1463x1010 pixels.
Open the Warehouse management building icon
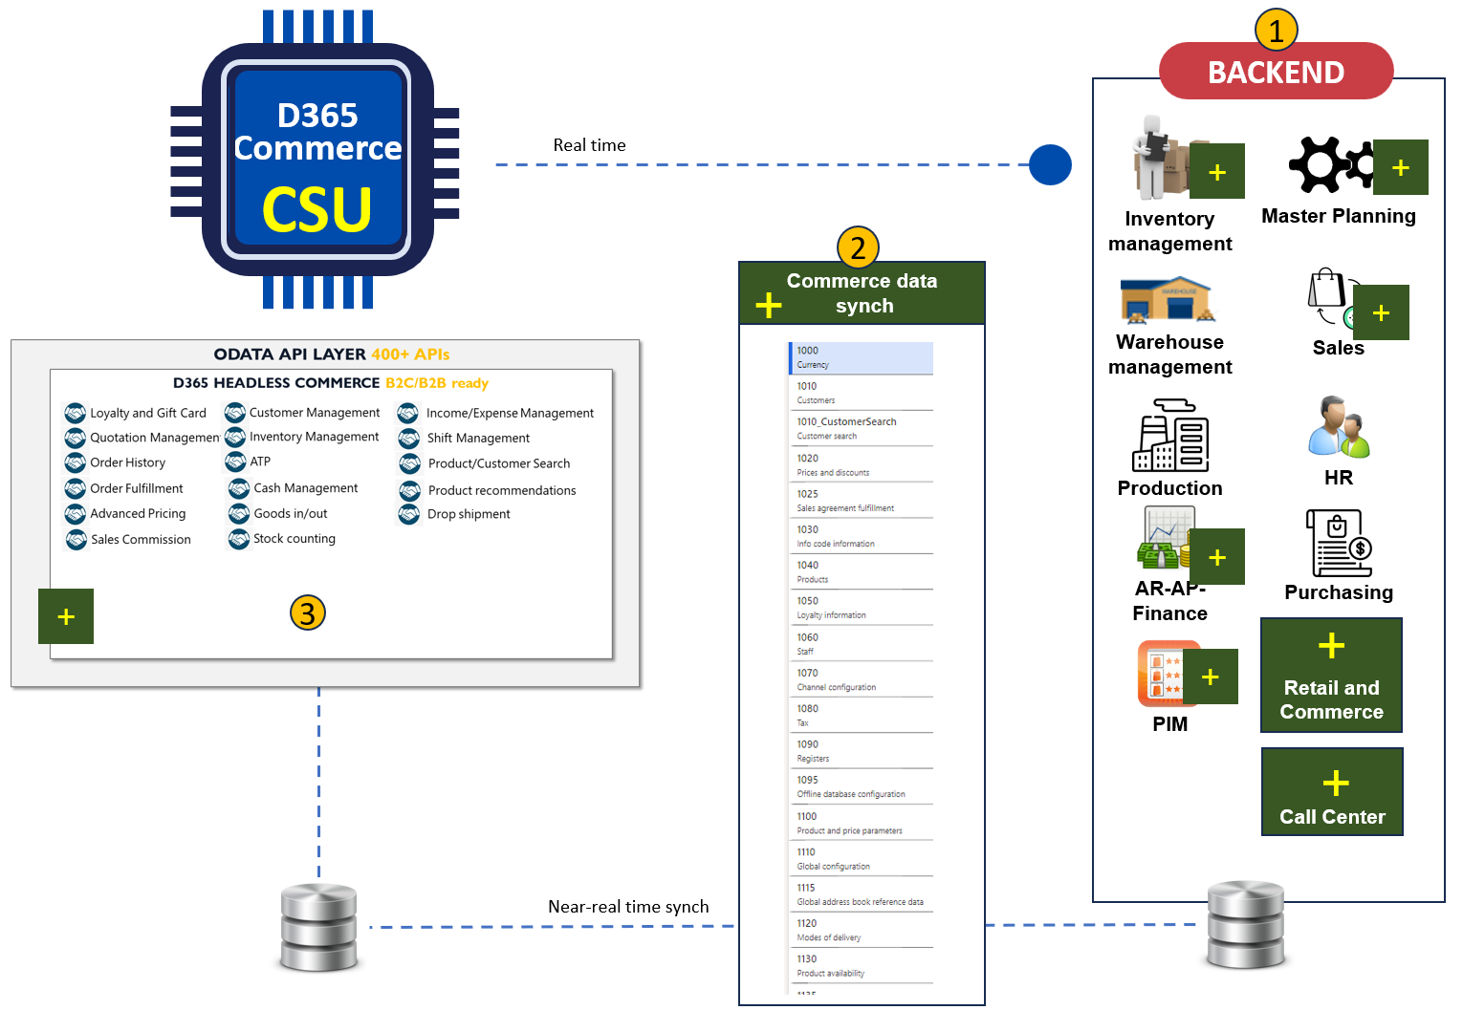[x=1168, y=301]
